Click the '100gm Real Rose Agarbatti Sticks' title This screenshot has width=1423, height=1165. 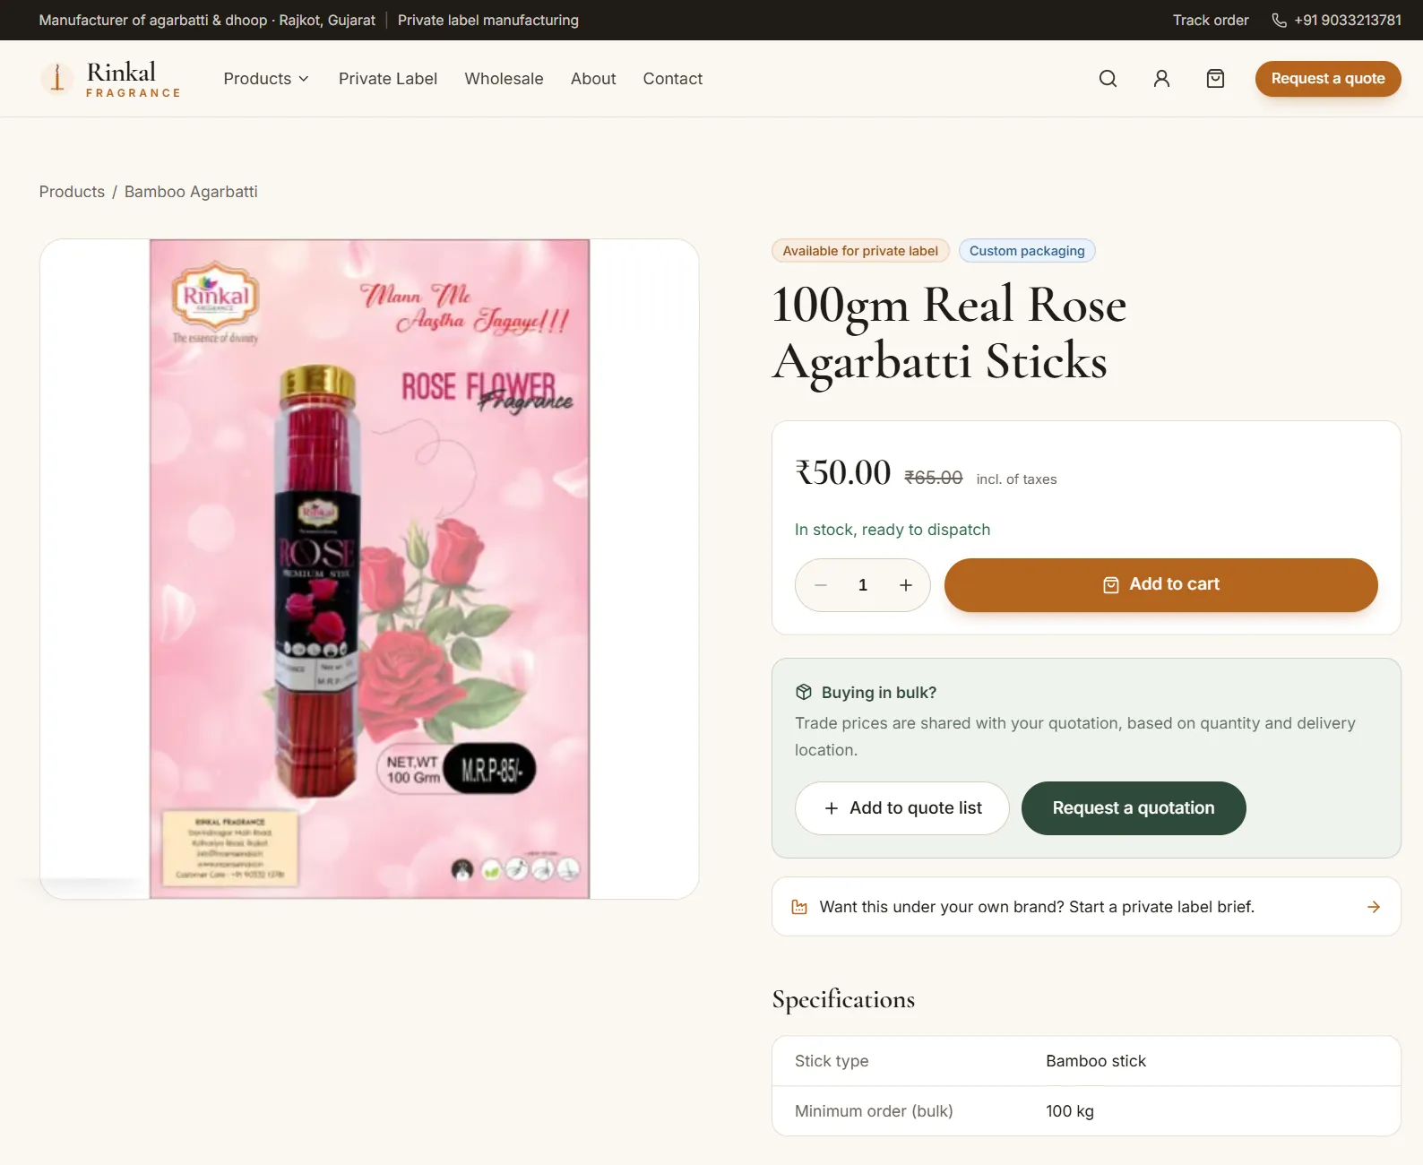point(949,333)
